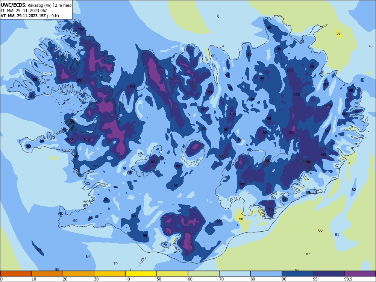Image resolution: width=376 pixels, height=282 pixels.
Task: Click the legend tick label 70
Action: click(221, 279)
